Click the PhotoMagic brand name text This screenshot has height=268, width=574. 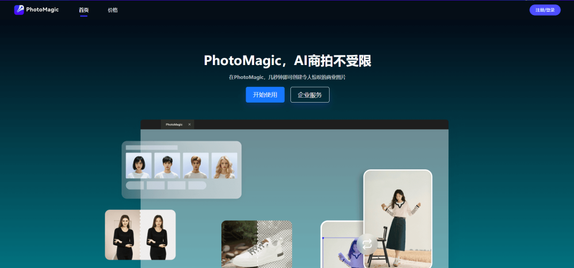pos(43,10)
